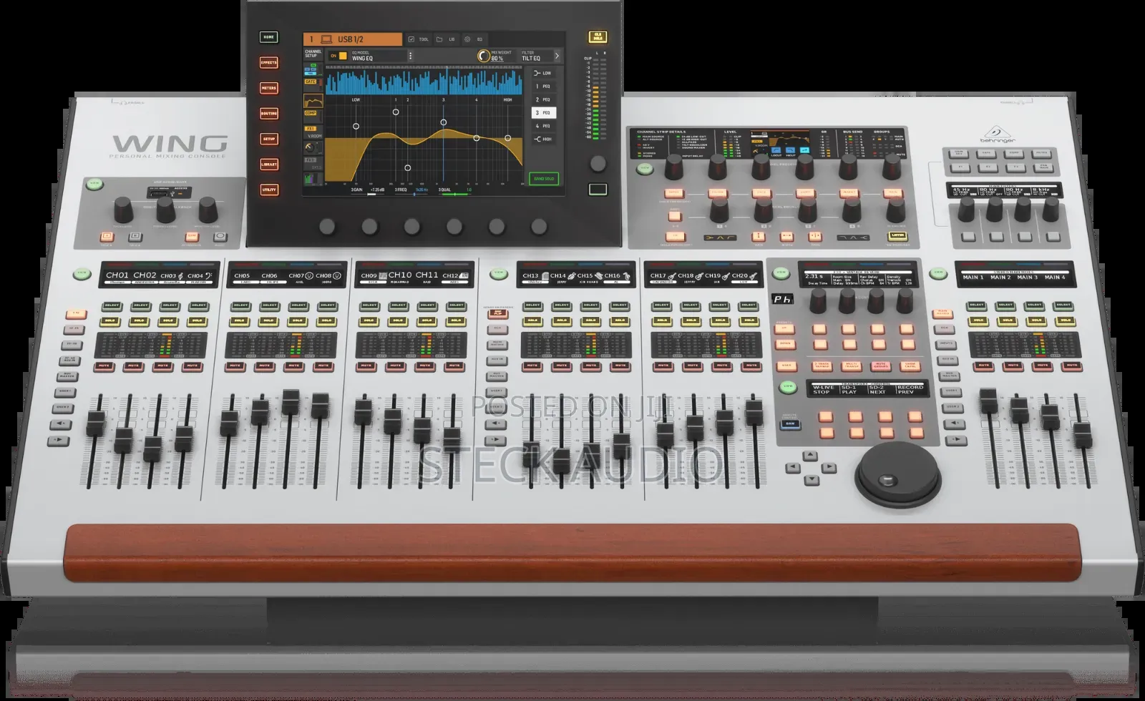Click the MIX WEIGHT dial on the touchscreen
Image resolution: width=1145 pixels, height=701 pixels.
point(484,56)
